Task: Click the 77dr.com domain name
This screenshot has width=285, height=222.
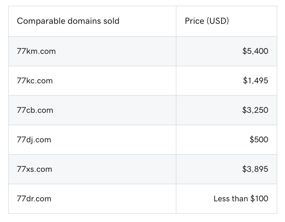Action: (34, 199)
